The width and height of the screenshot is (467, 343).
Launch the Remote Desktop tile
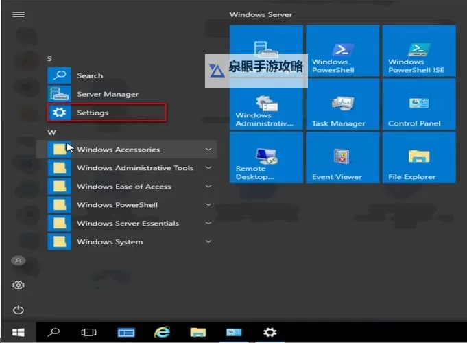tap(266, 157)
